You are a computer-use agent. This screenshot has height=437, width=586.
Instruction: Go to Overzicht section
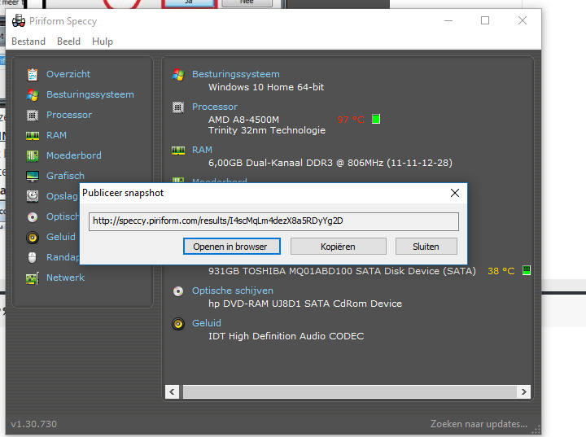tap(68, 74)
